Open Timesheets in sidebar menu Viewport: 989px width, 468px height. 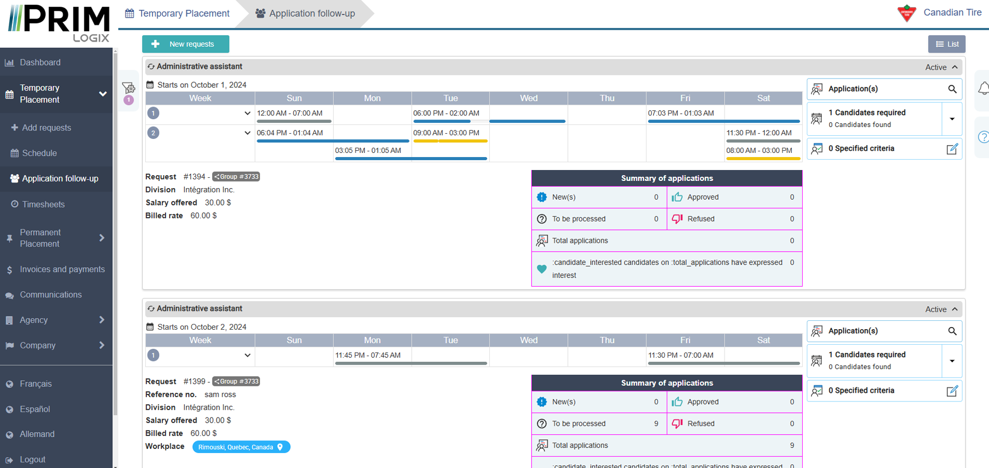pyautogui.click(x=43, y=204)
